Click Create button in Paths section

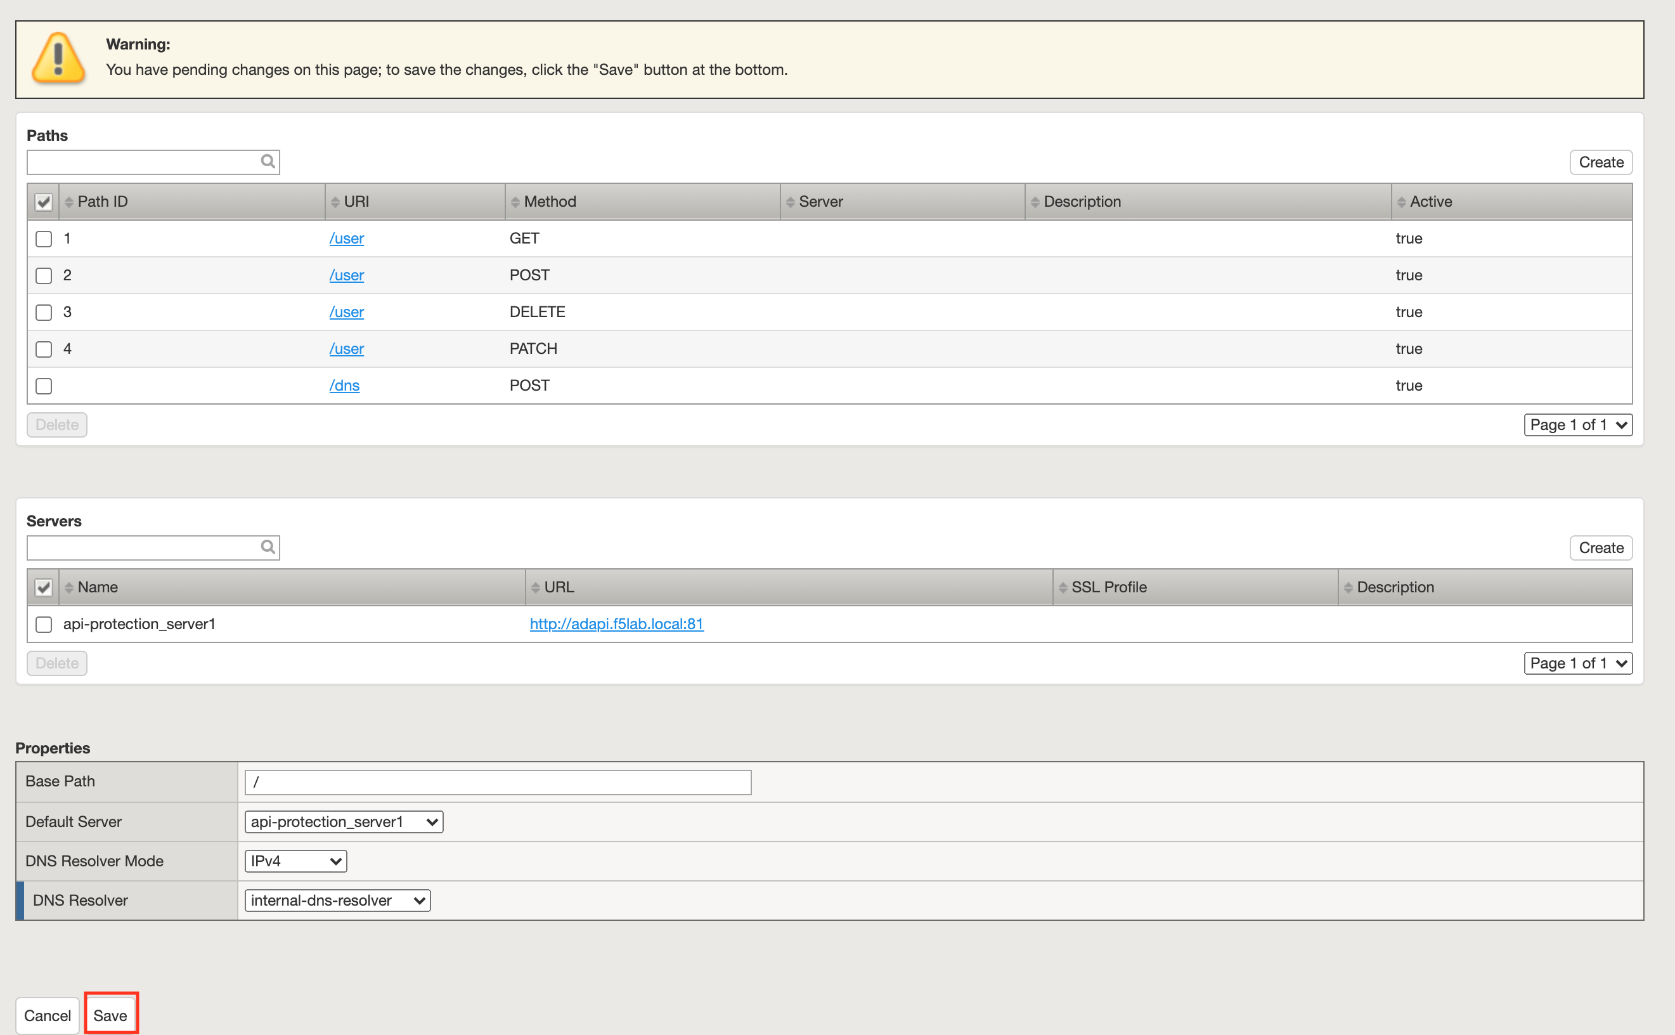[x=1600, y=162]
